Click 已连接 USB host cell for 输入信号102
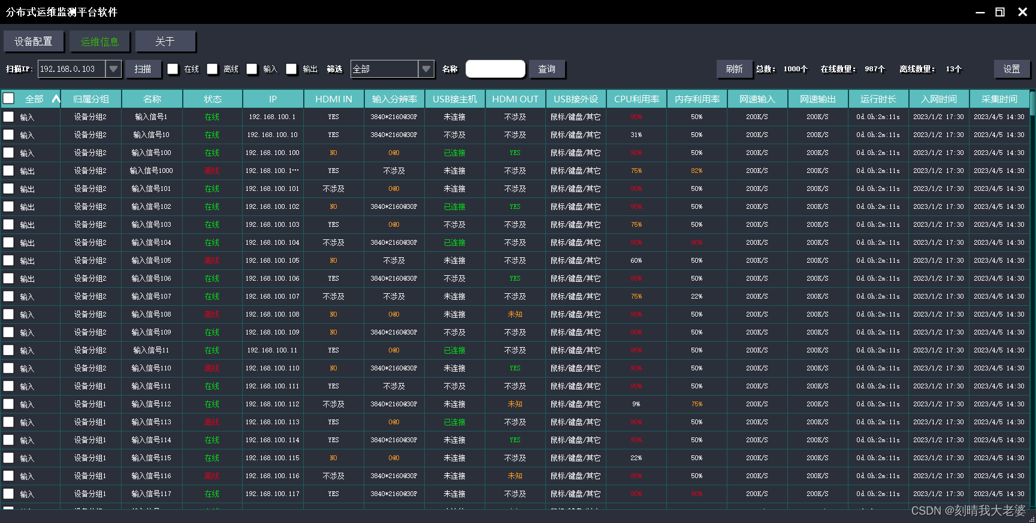1036x523 pixels. pos(455,206)
